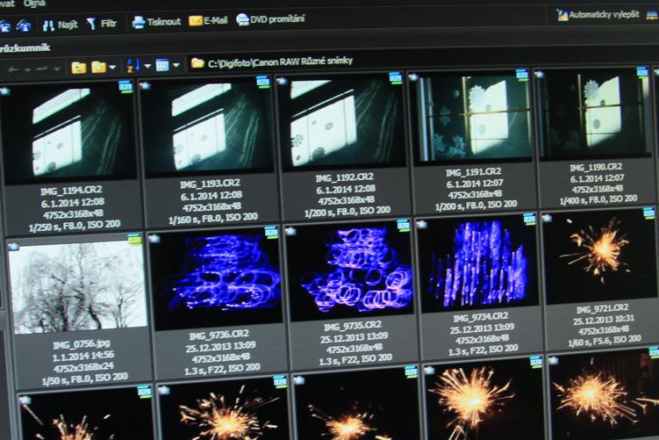Viewport: 659px width, 440px height.
Task: Click the caption '1/50 s, F8.0, ISO 200'
Action: coord(85,379)
